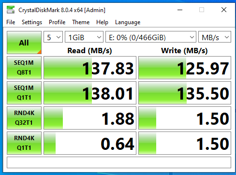Open the Profile menu

(57, 22)
